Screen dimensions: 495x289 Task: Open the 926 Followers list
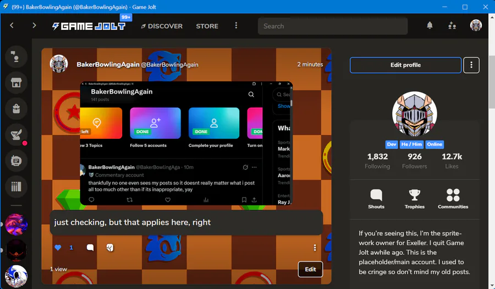click(415, 161)
